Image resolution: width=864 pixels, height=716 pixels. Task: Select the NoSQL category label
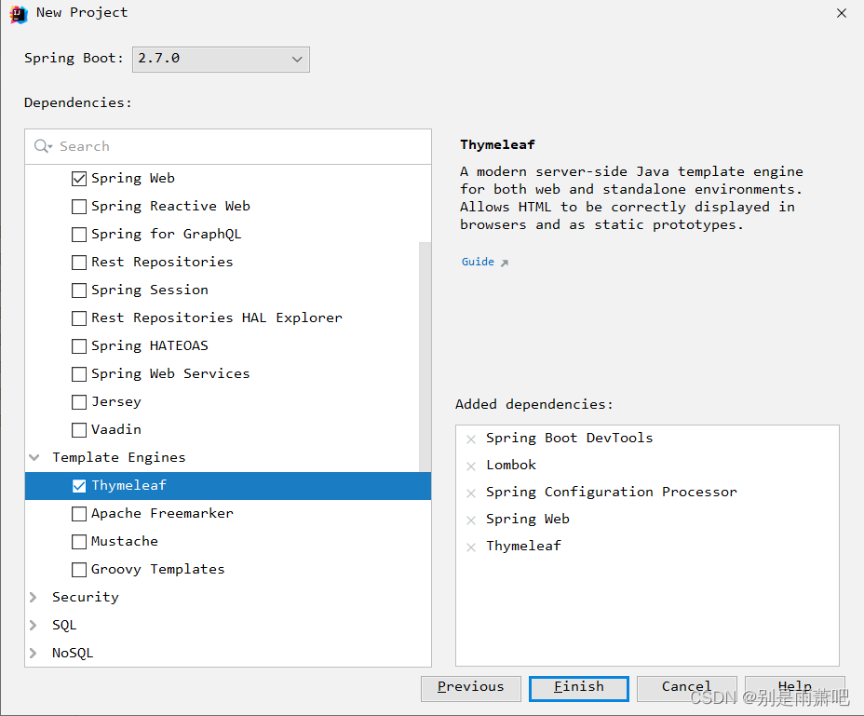click(73, 654)
